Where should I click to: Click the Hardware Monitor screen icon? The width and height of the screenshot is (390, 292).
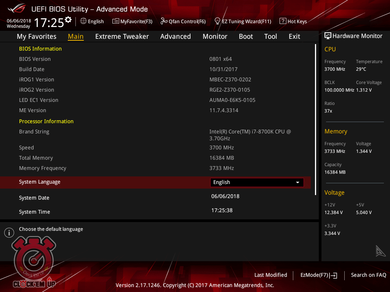pos(328,36)
